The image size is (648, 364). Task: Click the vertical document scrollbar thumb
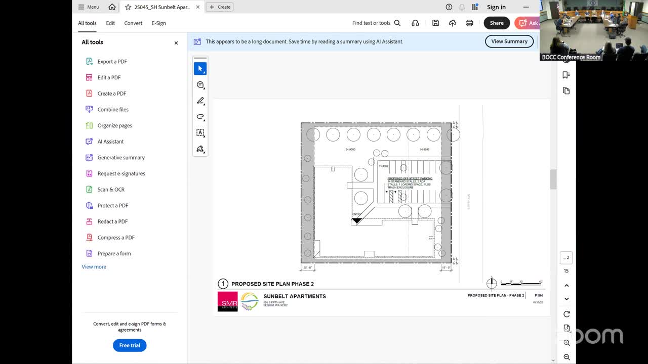coord(553,179)
